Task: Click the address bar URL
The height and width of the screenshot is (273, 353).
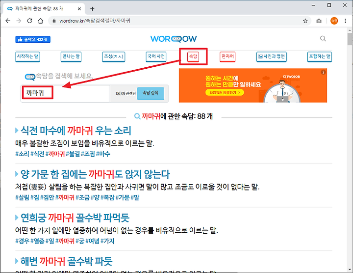Action: tap(95, 21)
